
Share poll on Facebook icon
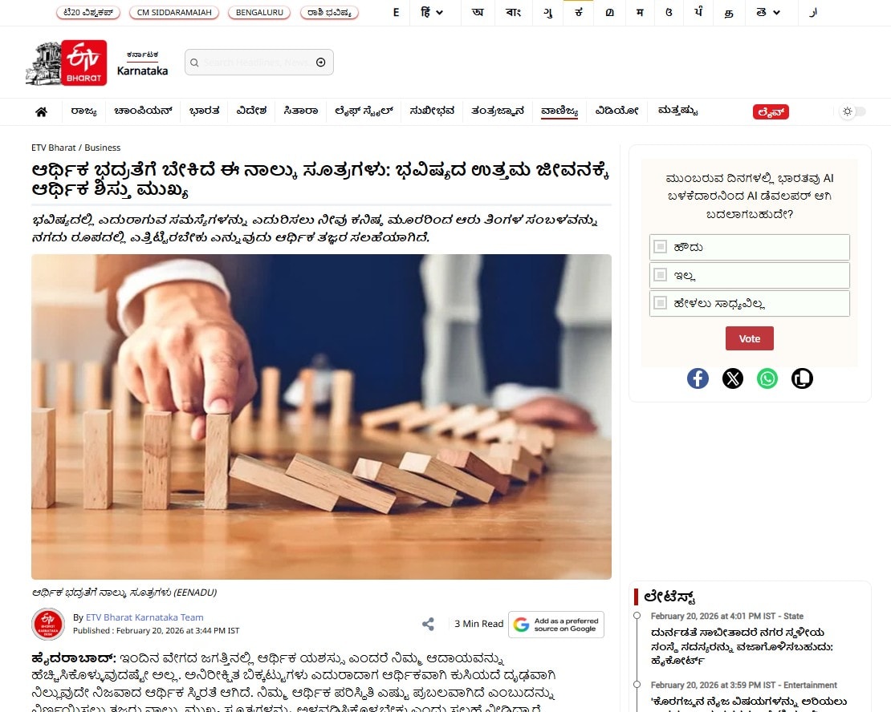[698, 378]
